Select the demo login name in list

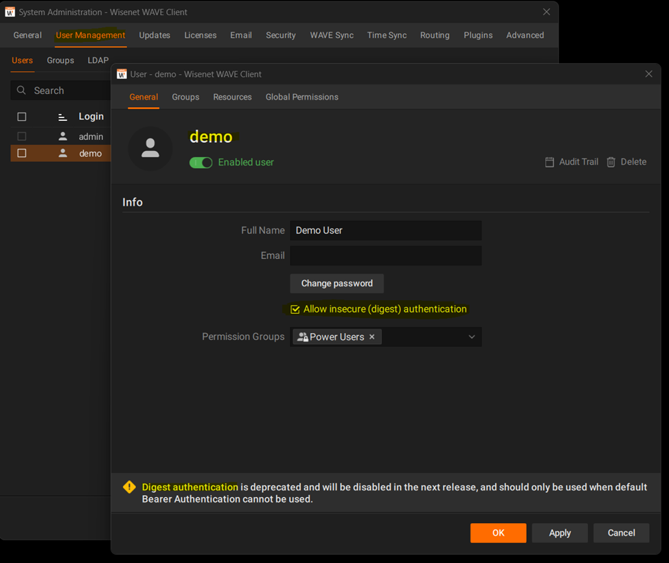[91, 153]
